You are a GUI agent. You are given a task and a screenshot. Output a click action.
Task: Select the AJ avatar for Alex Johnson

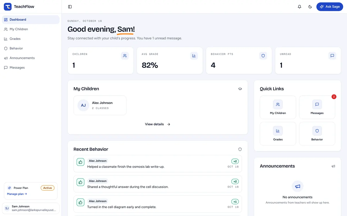(83, 105)
